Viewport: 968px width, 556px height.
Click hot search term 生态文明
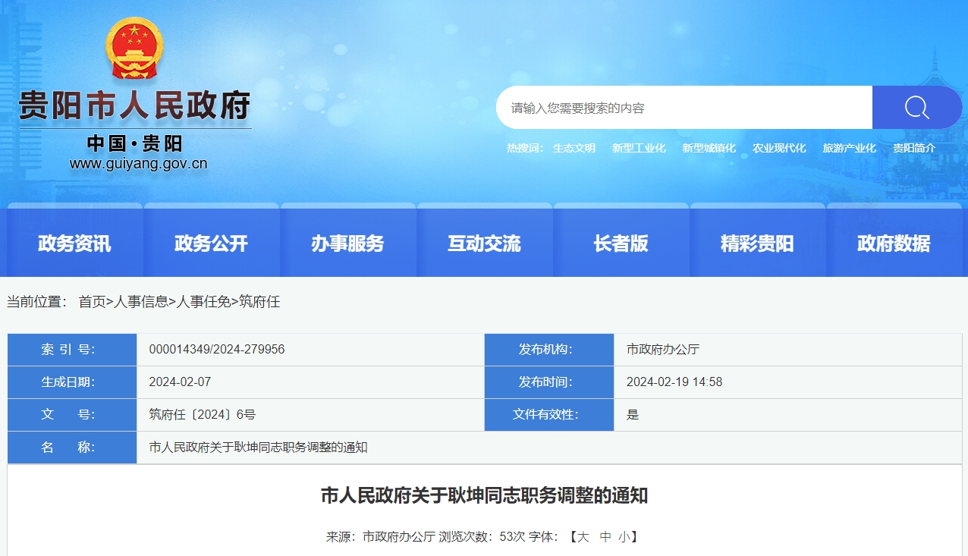574,148
